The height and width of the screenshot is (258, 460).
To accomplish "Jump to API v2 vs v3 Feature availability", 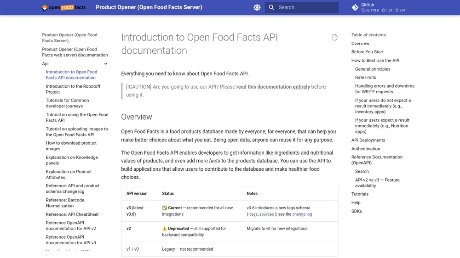I will click(377, 183).
